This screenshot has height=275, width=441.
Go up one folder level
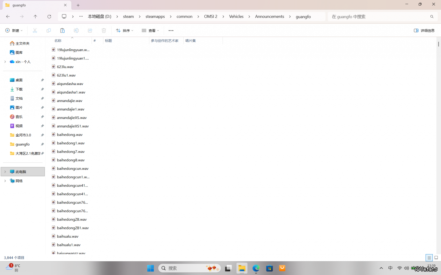pyautogui.click(x=35, y=17)
